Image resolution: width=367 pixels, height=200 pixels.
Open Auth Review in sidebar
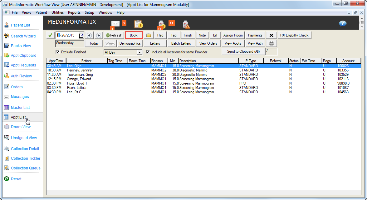click(21, 76)
